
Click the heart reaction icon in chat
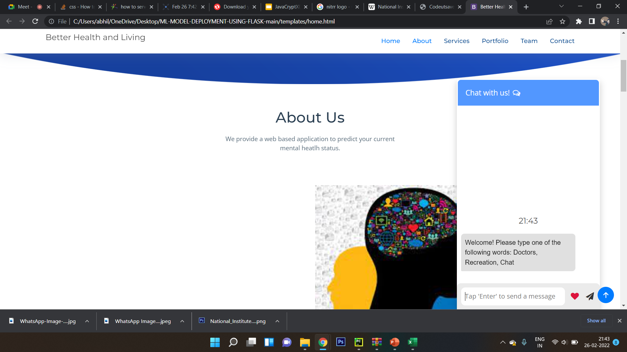[x=574, y=296]
